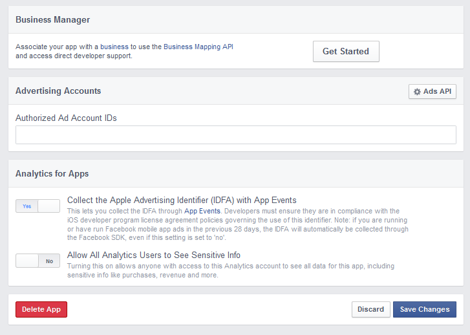Select the Analytics for Apps heading
The width and height of the screenshot is (470, 335).
(x=52, y=174)
